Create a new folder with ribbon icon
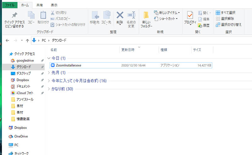The height and width of the screenshot is (155, 252). (x=146, y=16)
